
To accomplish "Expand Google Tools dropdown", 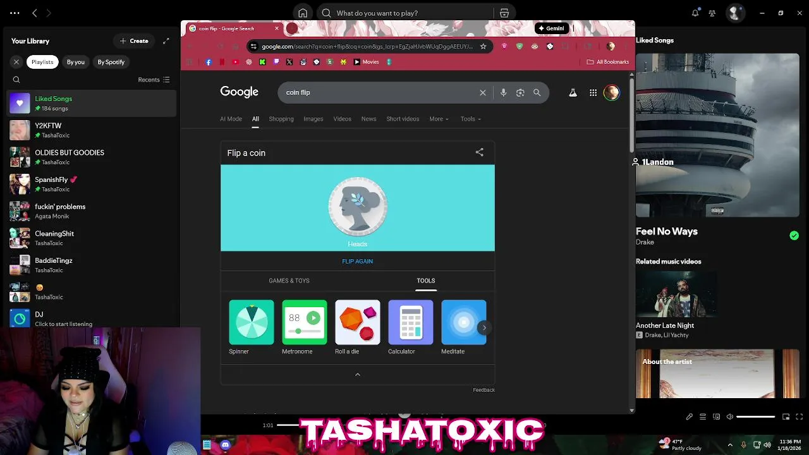I will point(470,119).
